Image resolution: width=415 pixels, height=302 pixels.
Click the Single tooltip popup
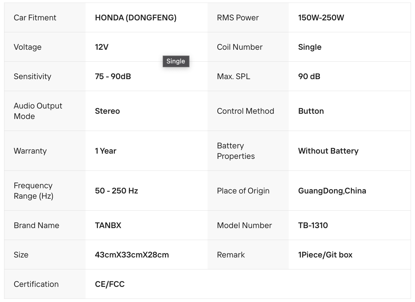point(176,61)
